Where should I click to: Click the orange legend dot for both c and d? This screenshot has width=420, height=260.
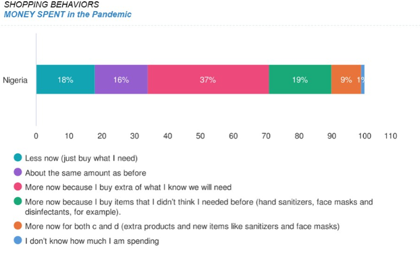tap(18, 225)
